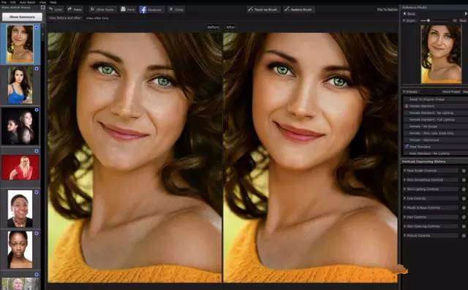
Task: Go Back using the left arrow
Action: pyautogui.click(x=405, y=14)
